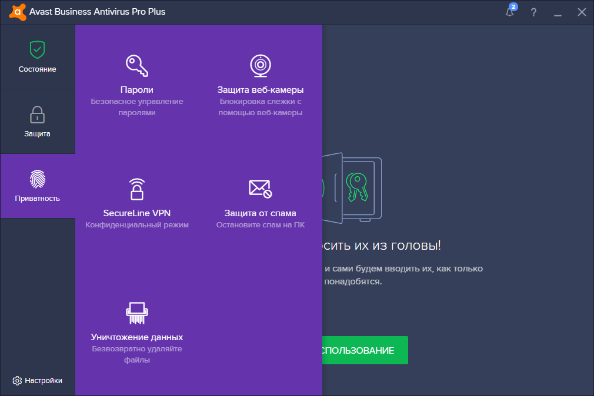Click the padlock icon in sidebar
The image size is (594, 396).
pyautogui.click(x=38, y=115)
